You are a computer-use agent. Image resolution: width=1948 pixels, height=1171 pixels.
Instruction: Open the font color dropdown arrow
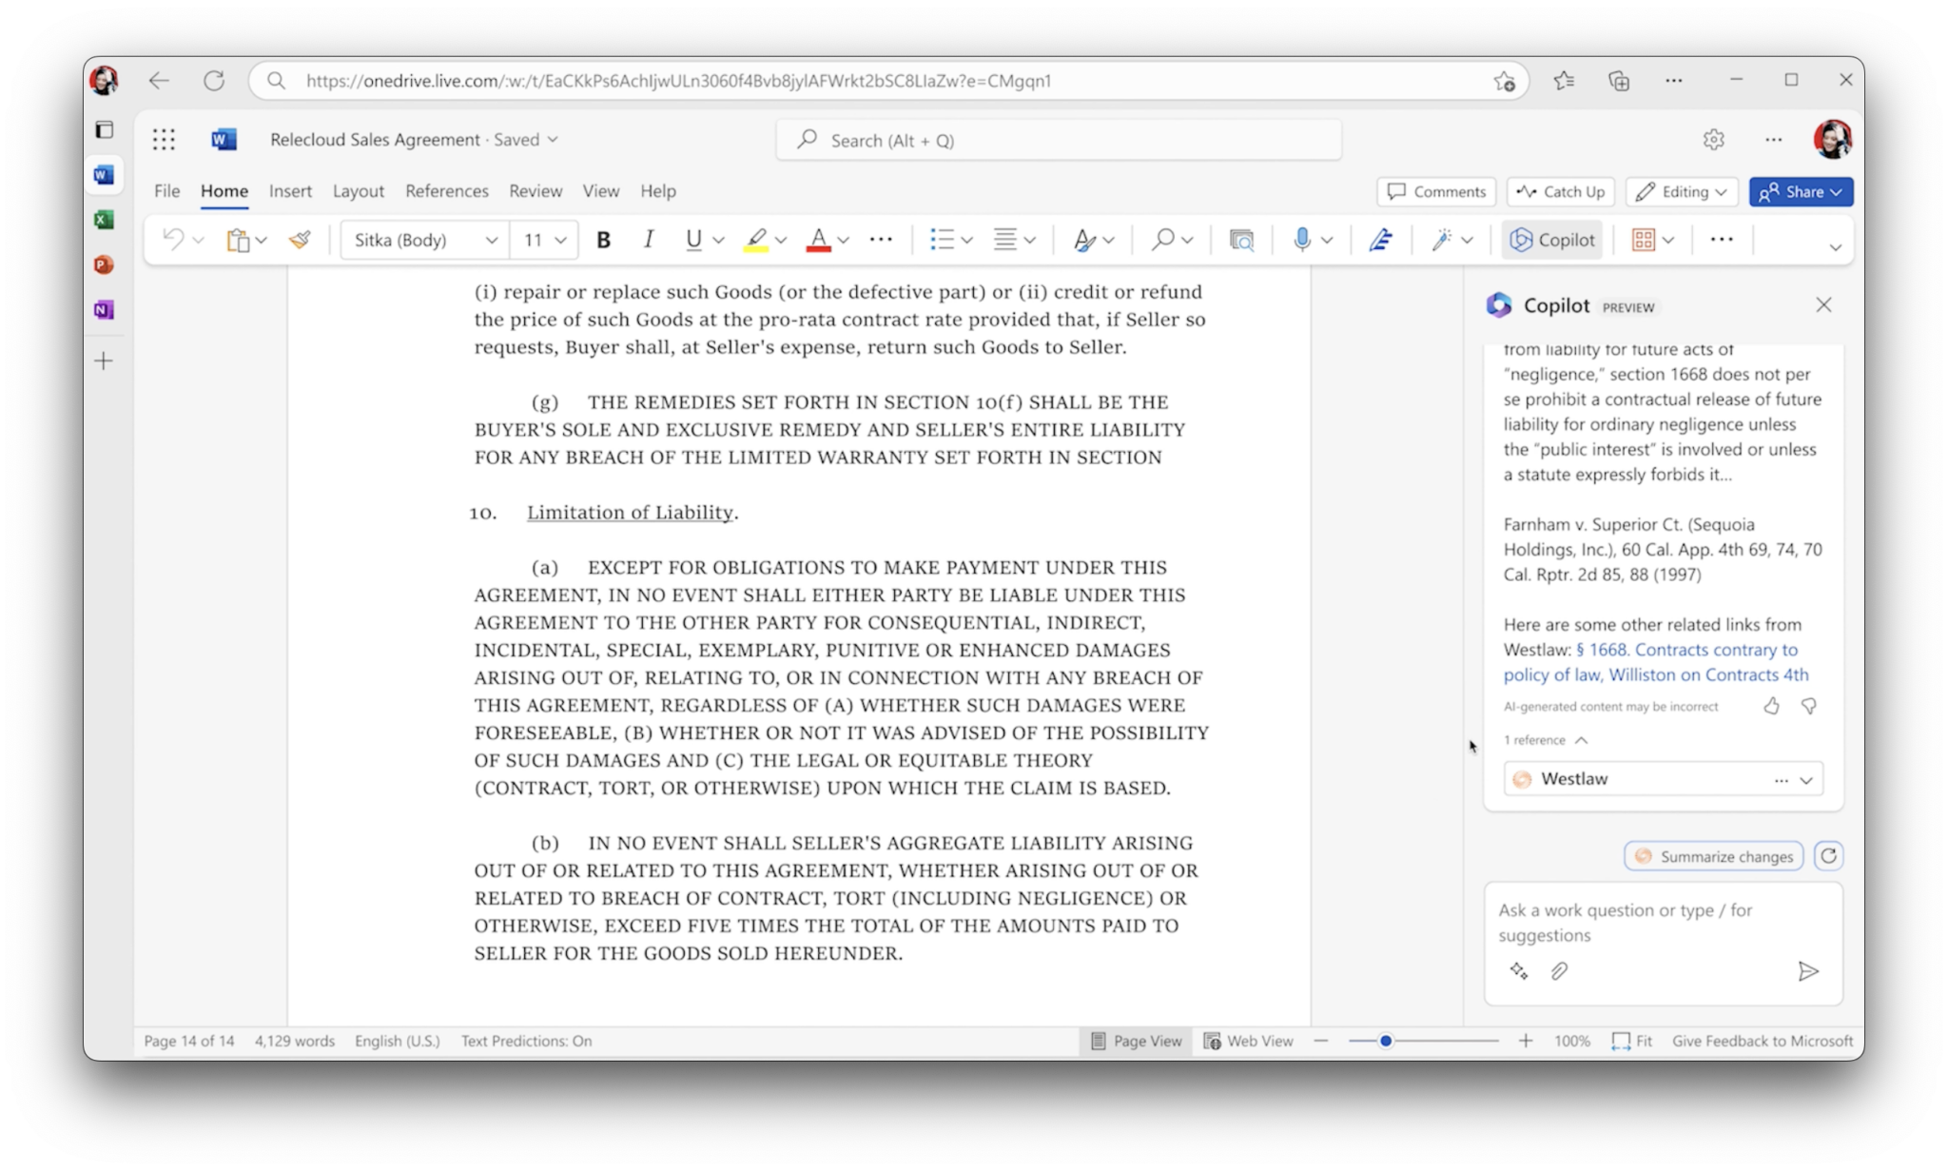pos(843,241)
